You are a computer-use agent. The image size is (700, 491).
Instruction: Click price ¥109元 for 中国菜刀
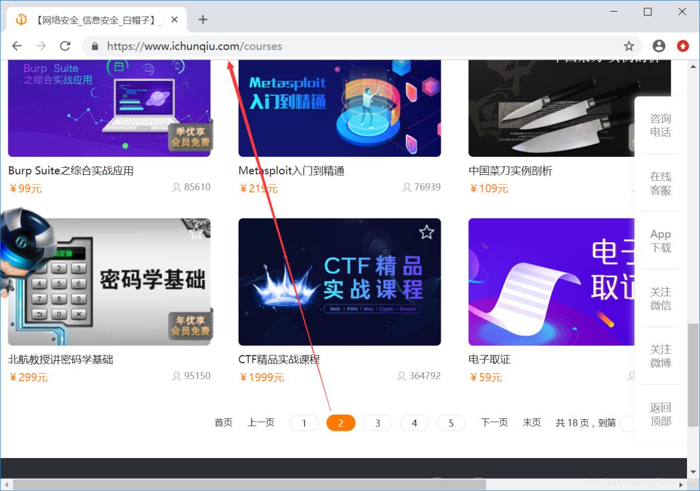[x=489, y=188]
